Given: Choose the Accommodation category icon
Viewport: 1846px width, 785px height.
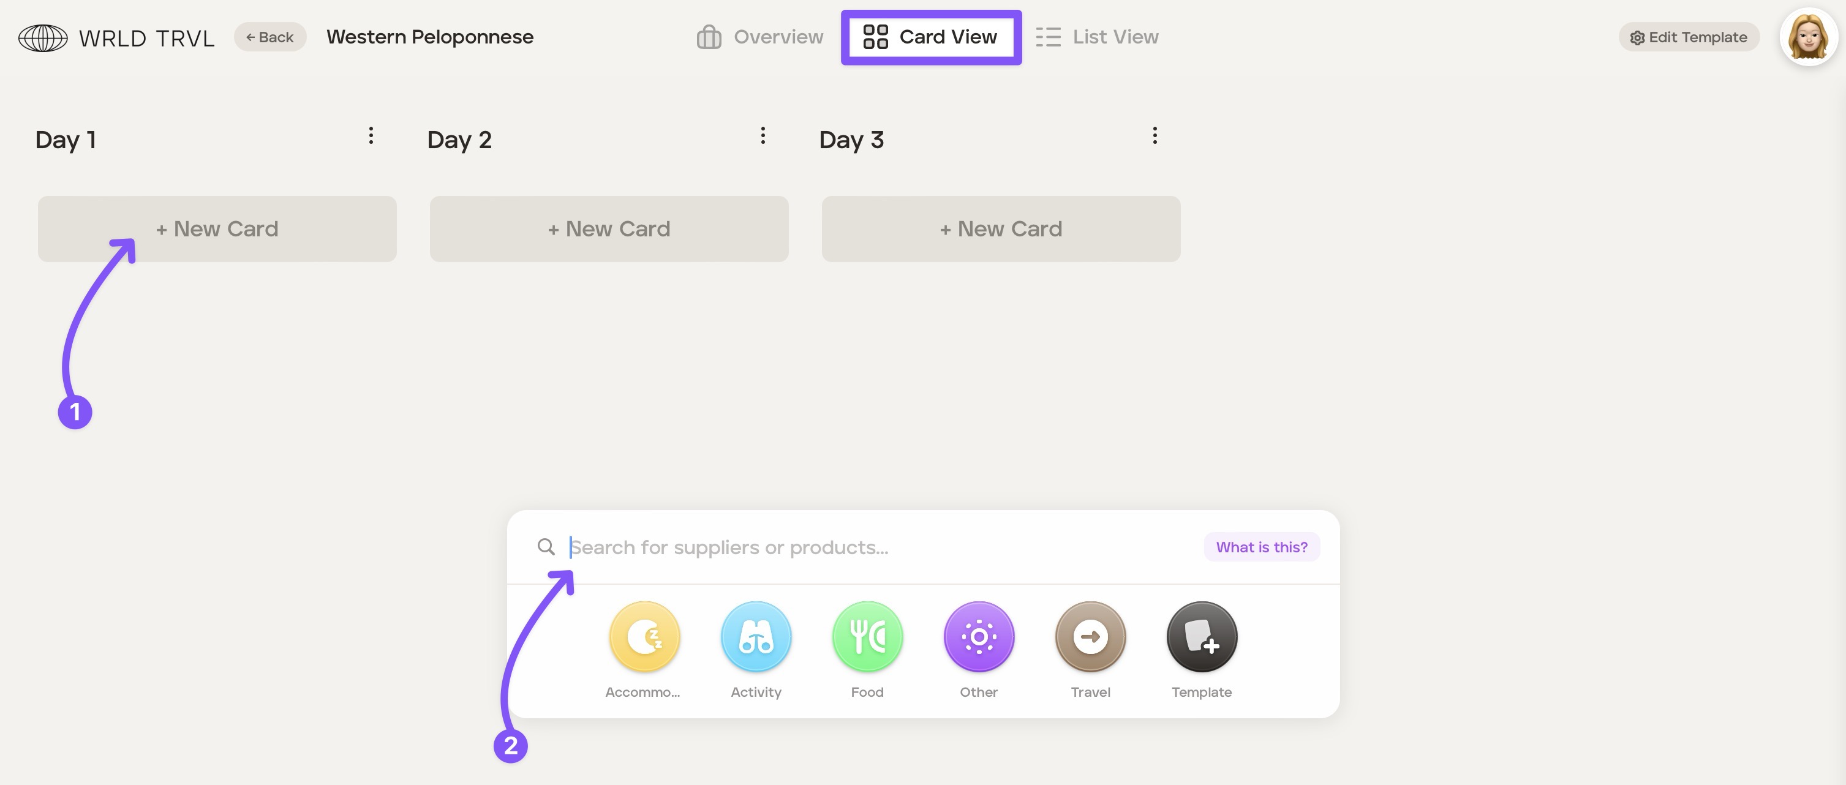Looking at the screenshot, I should [644, 636].
